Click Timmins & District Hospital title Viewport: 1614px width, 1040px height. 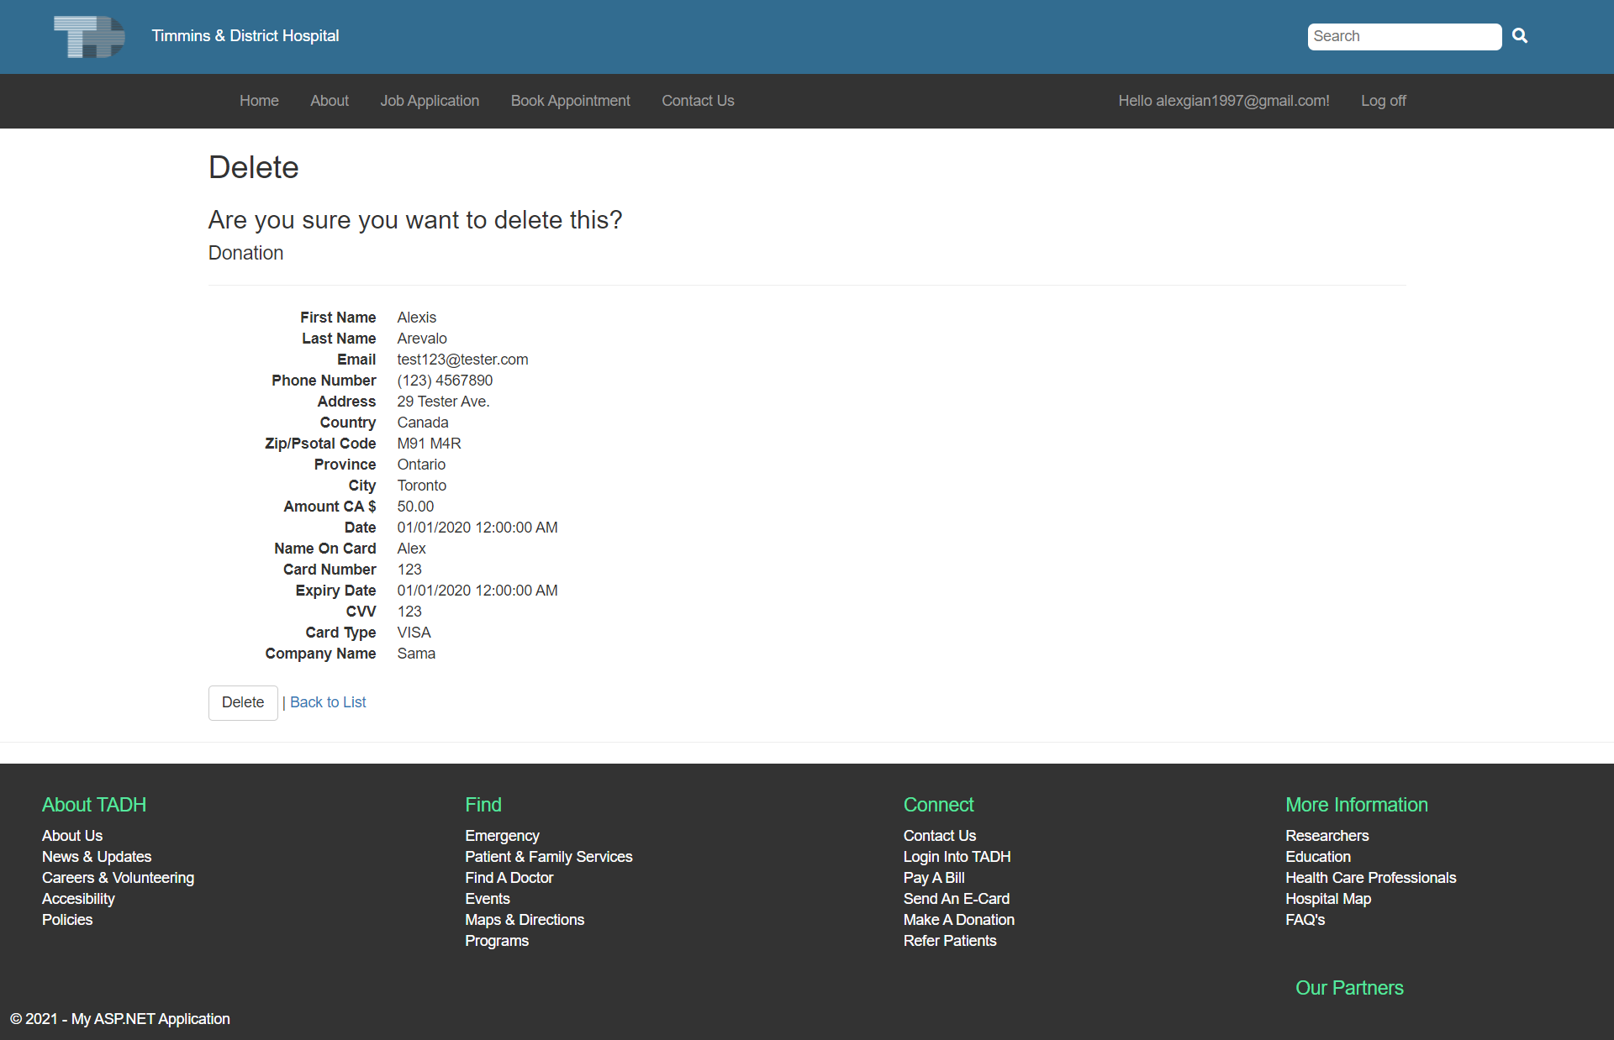(x=245, y=36)
